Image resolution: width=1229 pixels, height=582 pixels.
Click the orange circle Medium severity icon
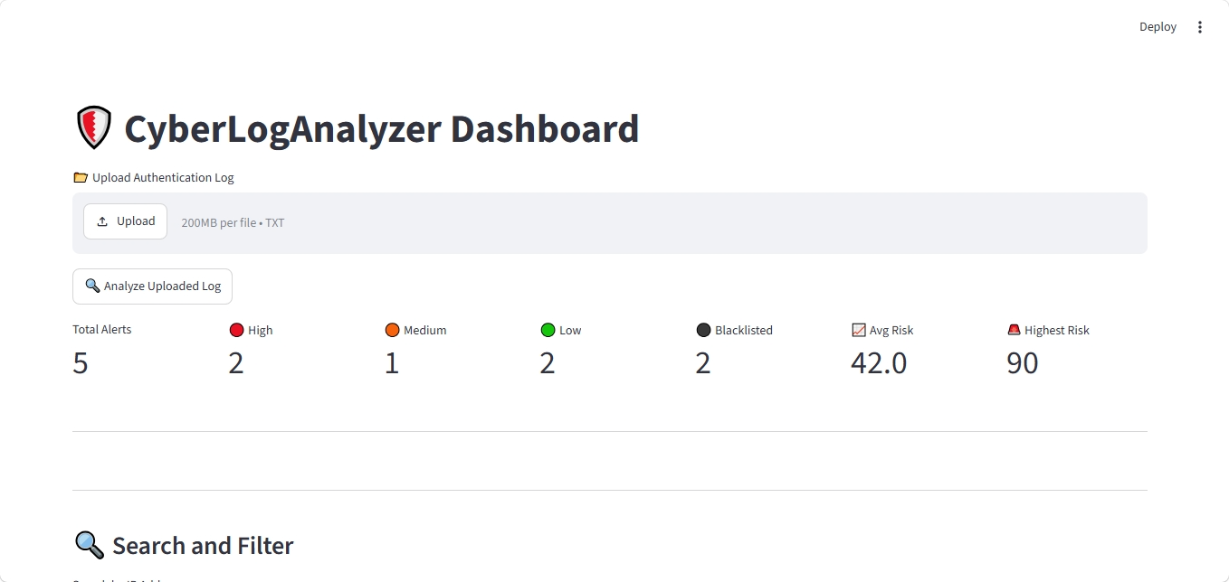tap(393, 330)
